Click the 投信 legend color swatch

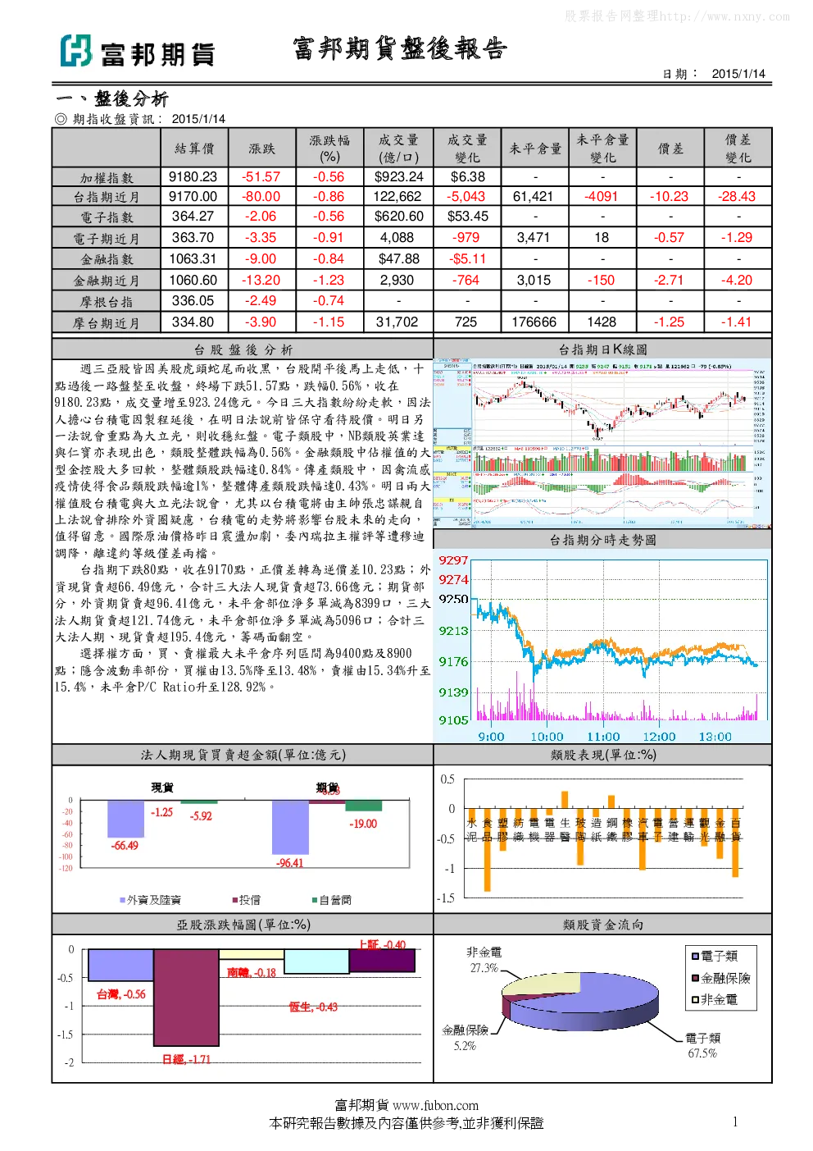[x=234, y=900]
